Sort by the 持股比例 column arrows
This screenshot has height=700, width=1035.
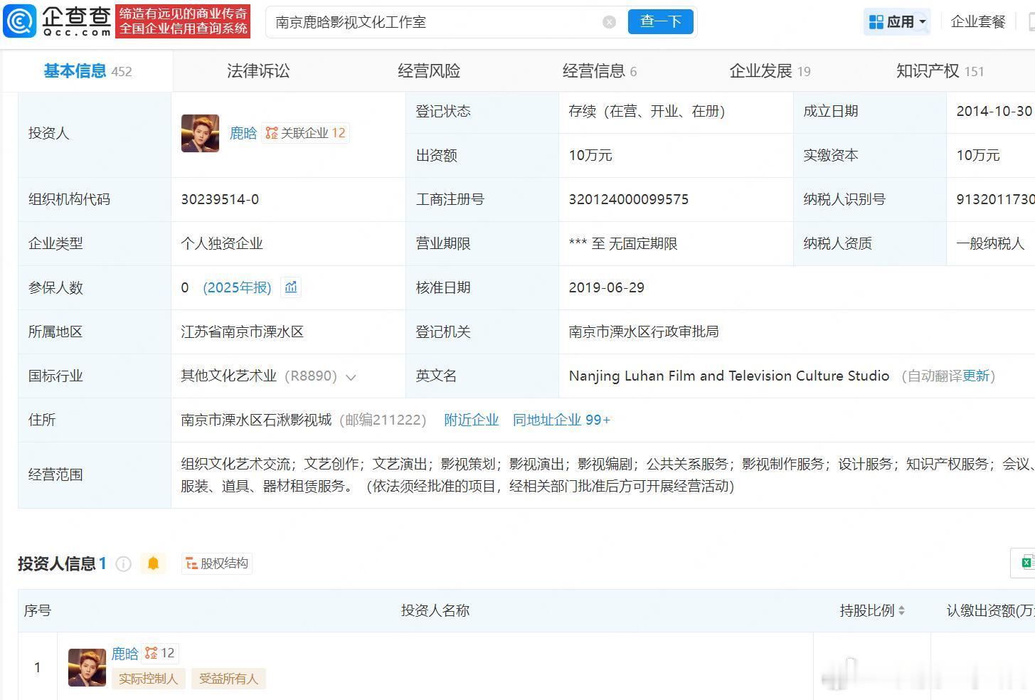pyautogui.click(x=901, y=610)
